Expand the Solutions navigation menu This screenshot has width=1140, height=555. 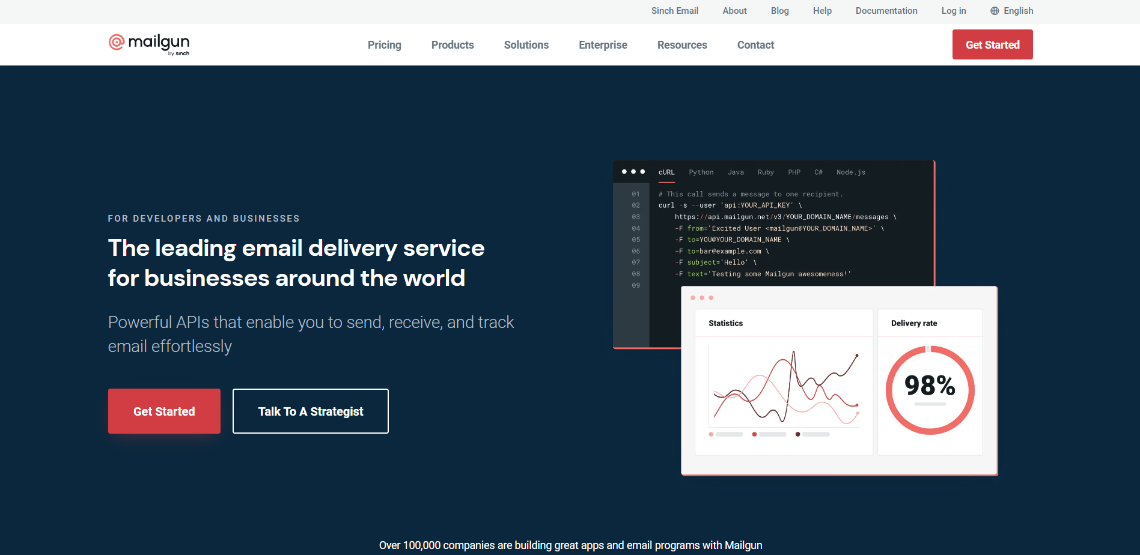[526, 45]
